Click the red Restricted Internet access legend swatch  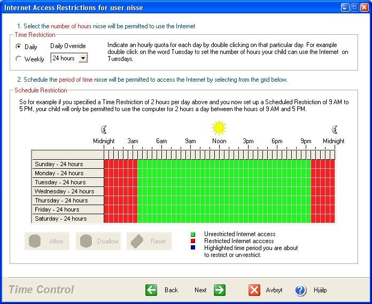click(x=192, y=241)
